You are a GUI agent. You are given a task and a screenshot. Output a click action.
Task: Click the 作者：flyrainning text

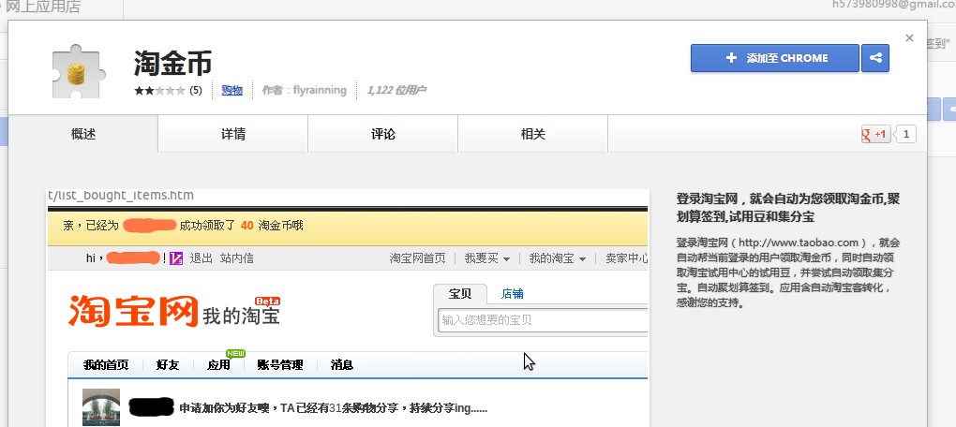tap(304, 91)
